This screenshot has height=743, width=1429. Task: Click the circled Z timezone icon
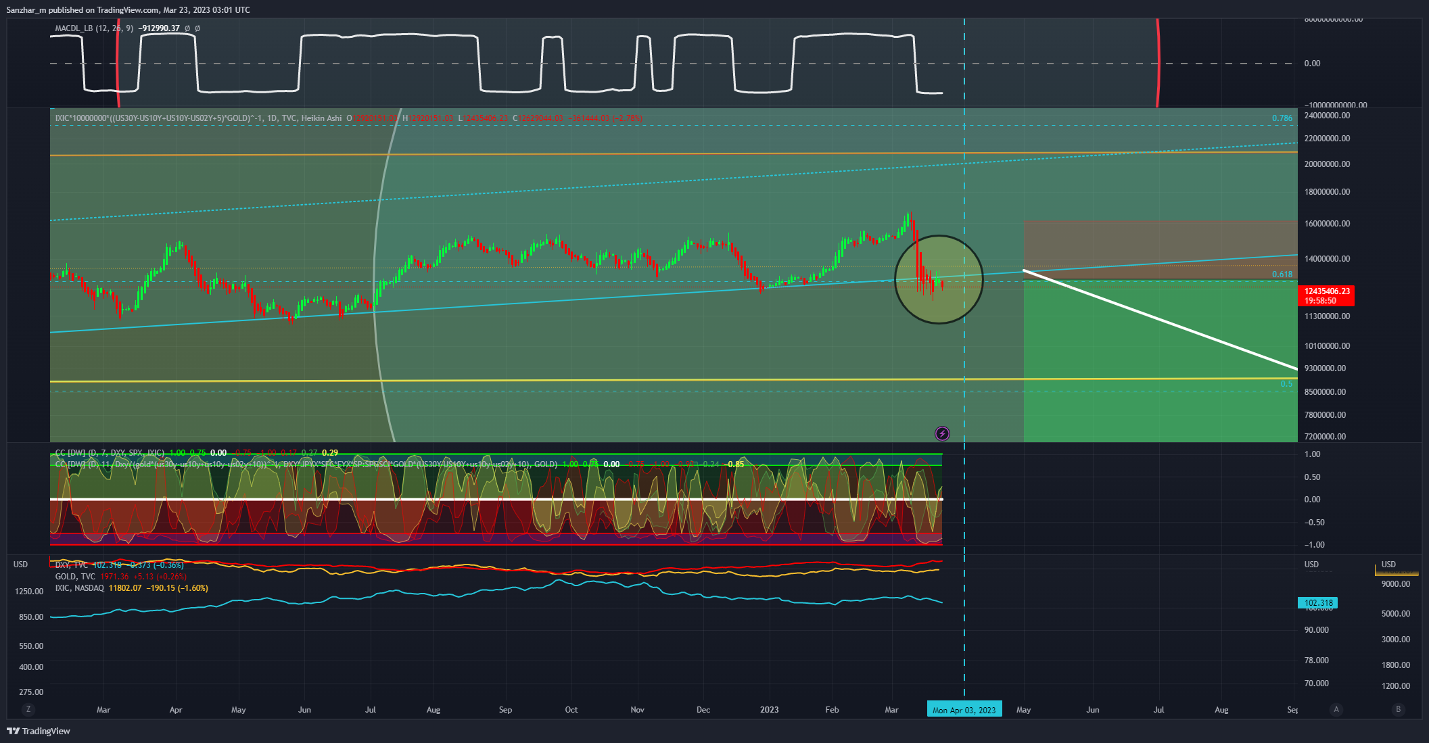click(x=28, y=709)
